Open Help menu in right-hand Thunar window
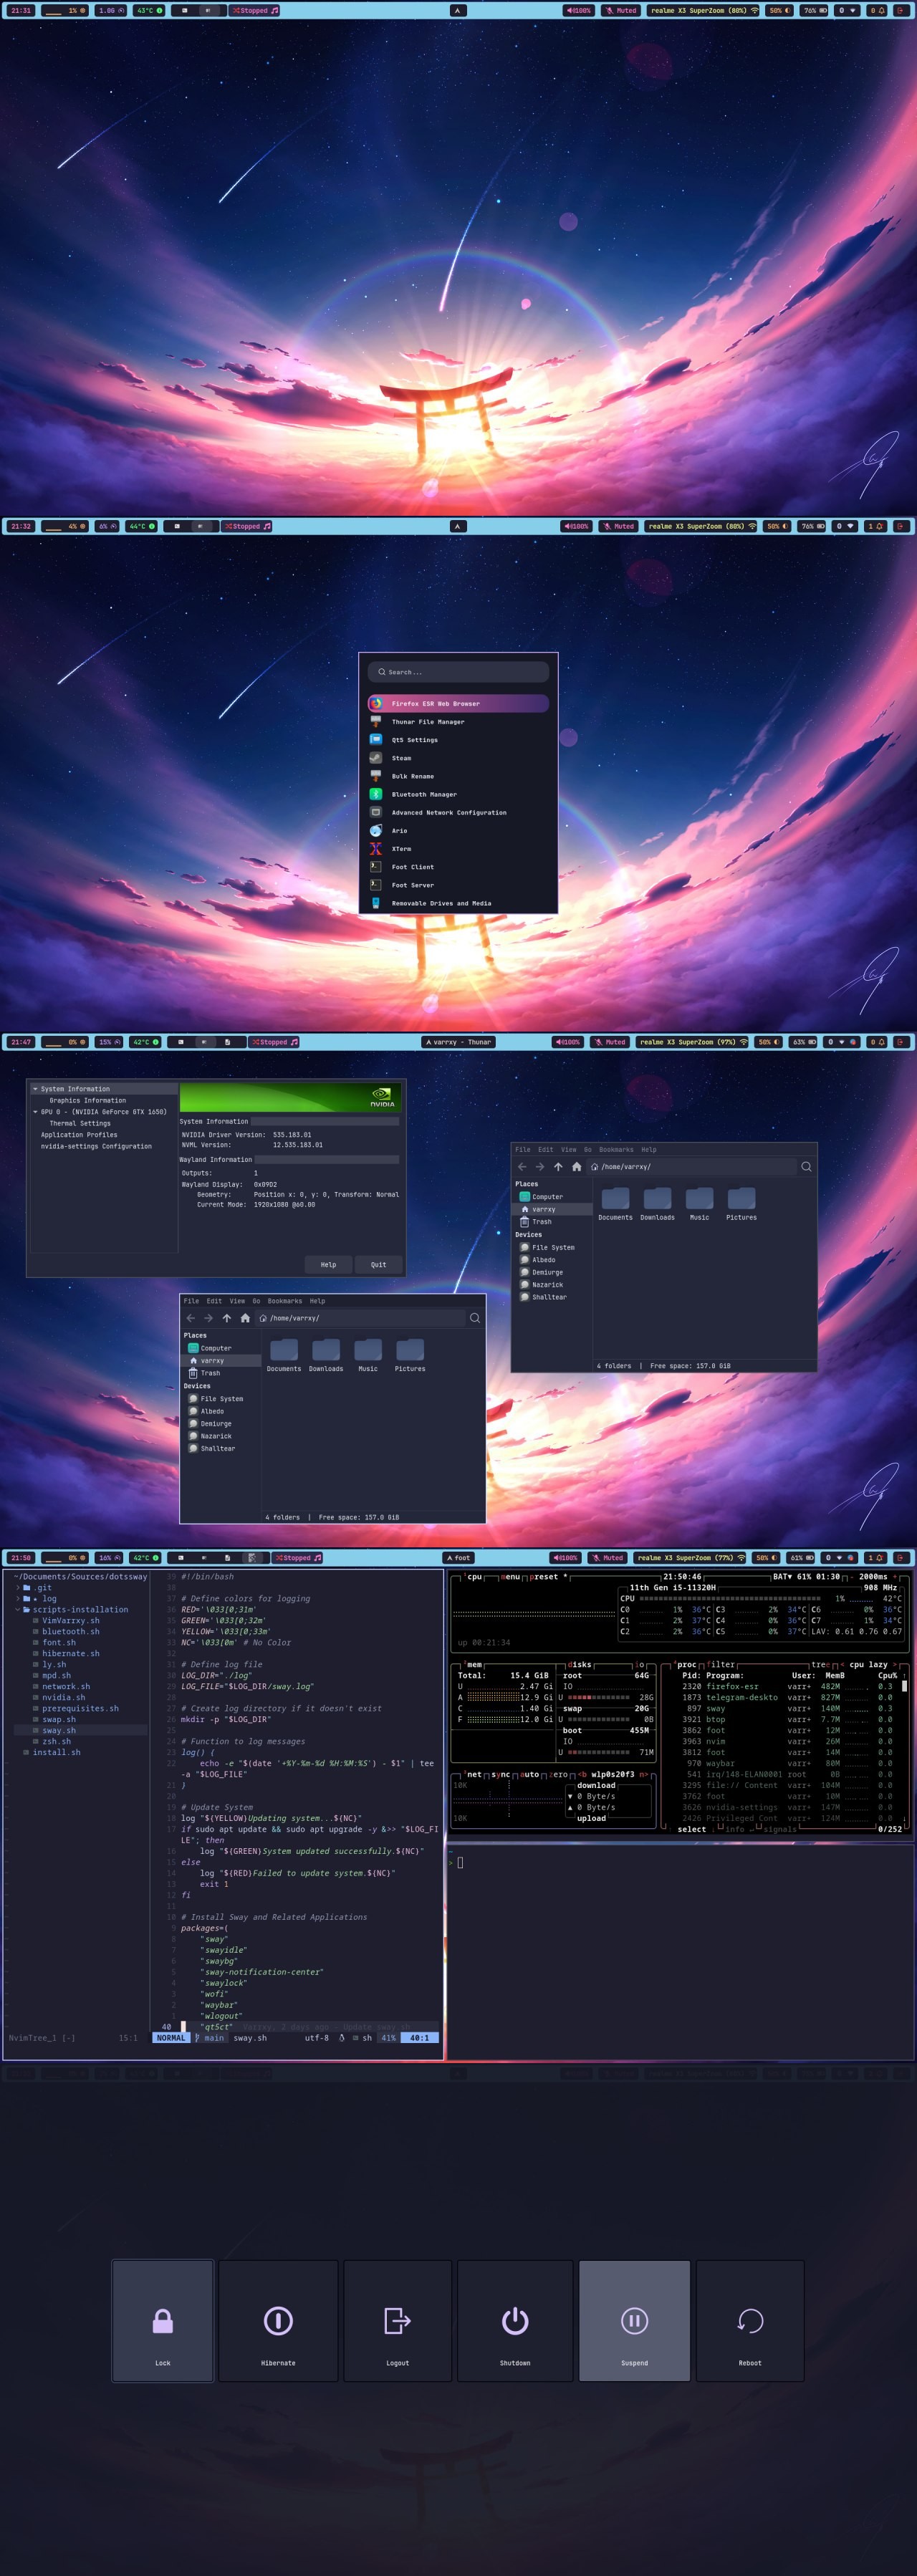917x2576 pixels. click(x=649, y=1149)
